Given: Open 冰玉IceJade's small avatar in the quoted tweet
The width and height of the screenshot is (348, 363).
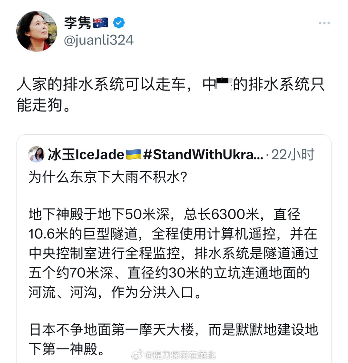Looking at the screenshot, I should 36,154.
